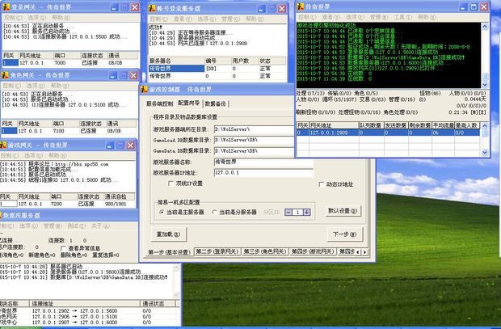This screenshot has width=501, height=329.
Task: Tick 查看异常信息 checkbox in database server
Action: click(63, 248)
